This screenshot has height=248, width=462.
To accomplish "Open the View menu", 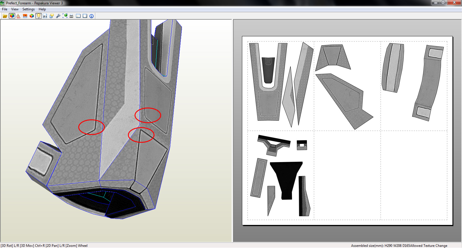I will (x=15, y=9).
